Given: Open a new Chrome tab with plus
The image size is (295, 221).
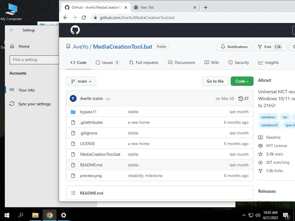Looking at the screenshot, I should (206, 7).
